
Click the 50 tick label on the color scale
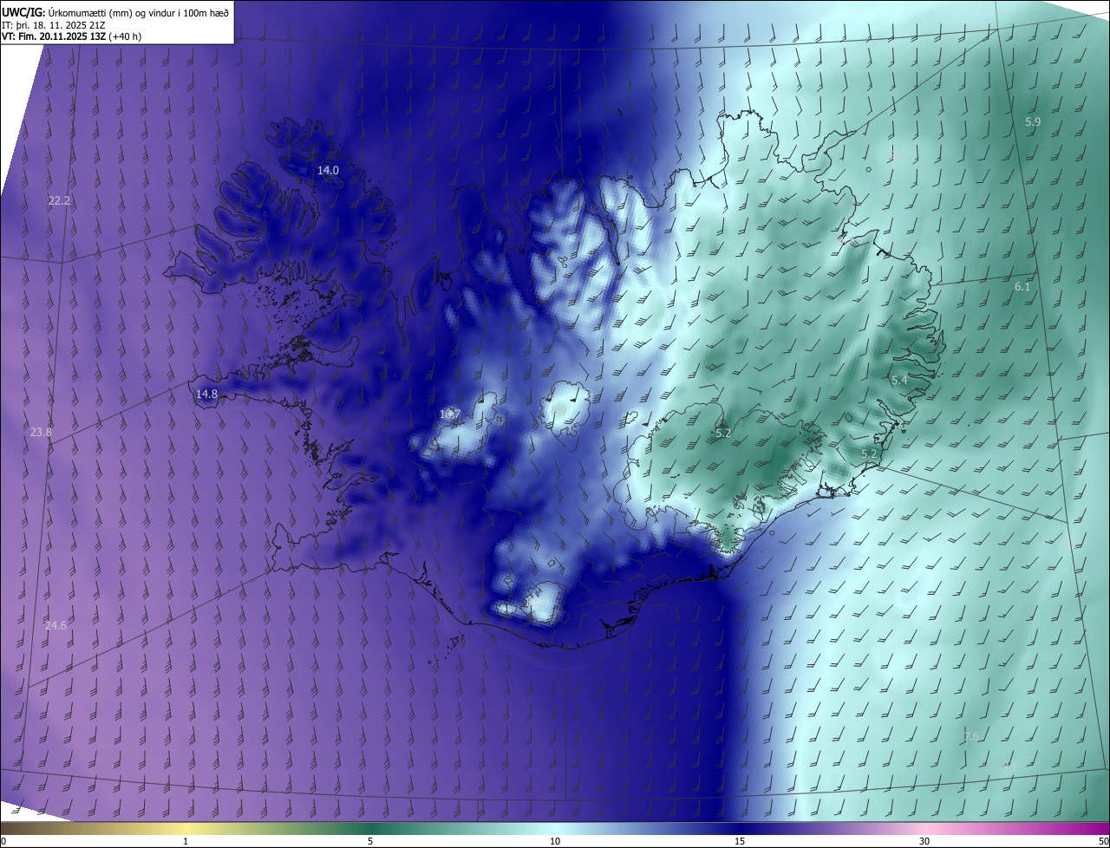click(1103, 841)
